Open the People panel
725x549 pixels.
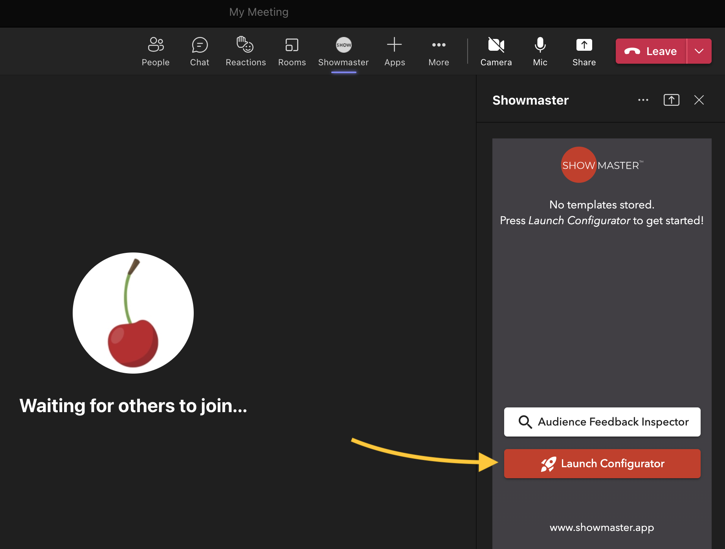point(156,51)
